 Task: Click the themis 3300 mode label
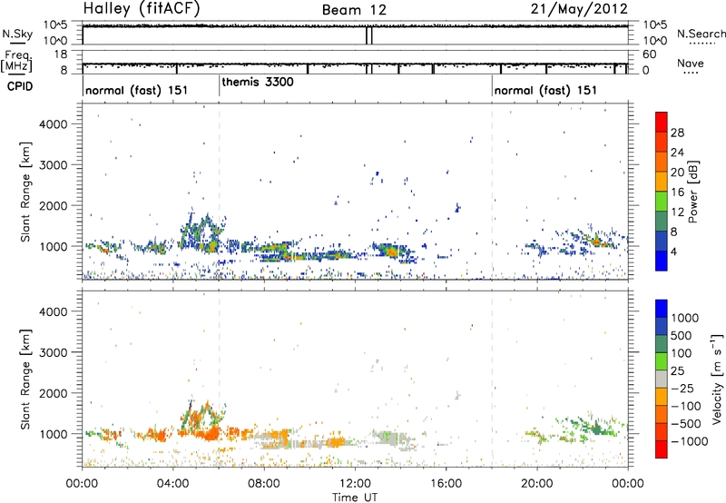click(258, 82)
